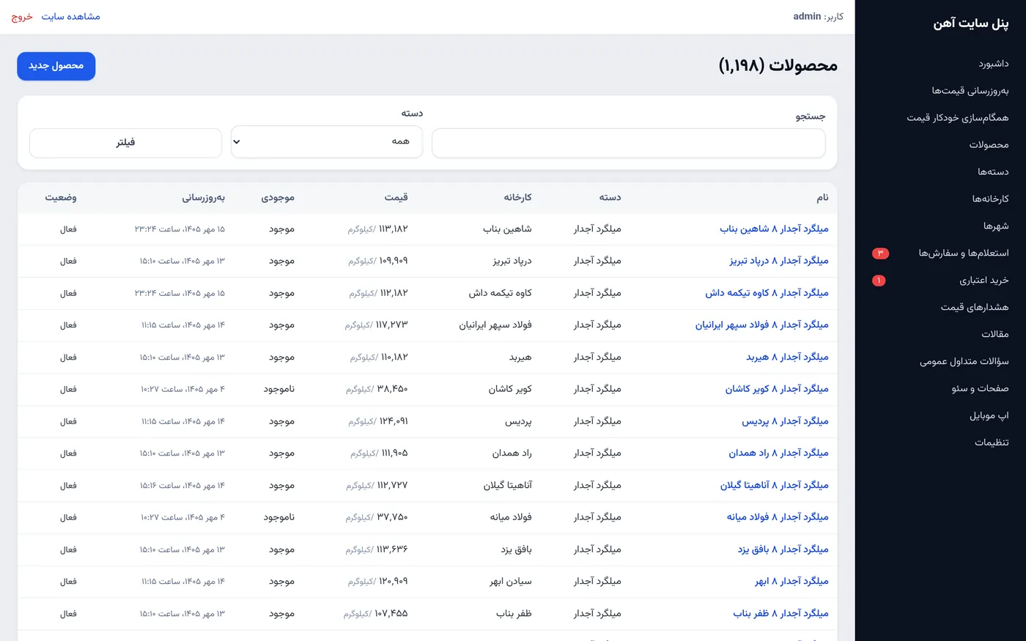The width and height of the screenshot is (1026, 641).
Task: Click the price ۱۰۷,۴۵۵ in ظفر بناب row
Action: [391, 614]
